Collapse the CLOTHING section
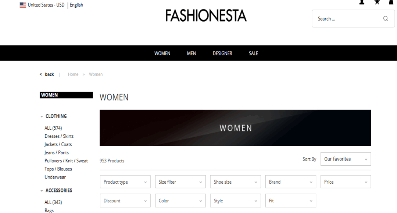Viewport: 397px width, 213px height. click(41, 116)
